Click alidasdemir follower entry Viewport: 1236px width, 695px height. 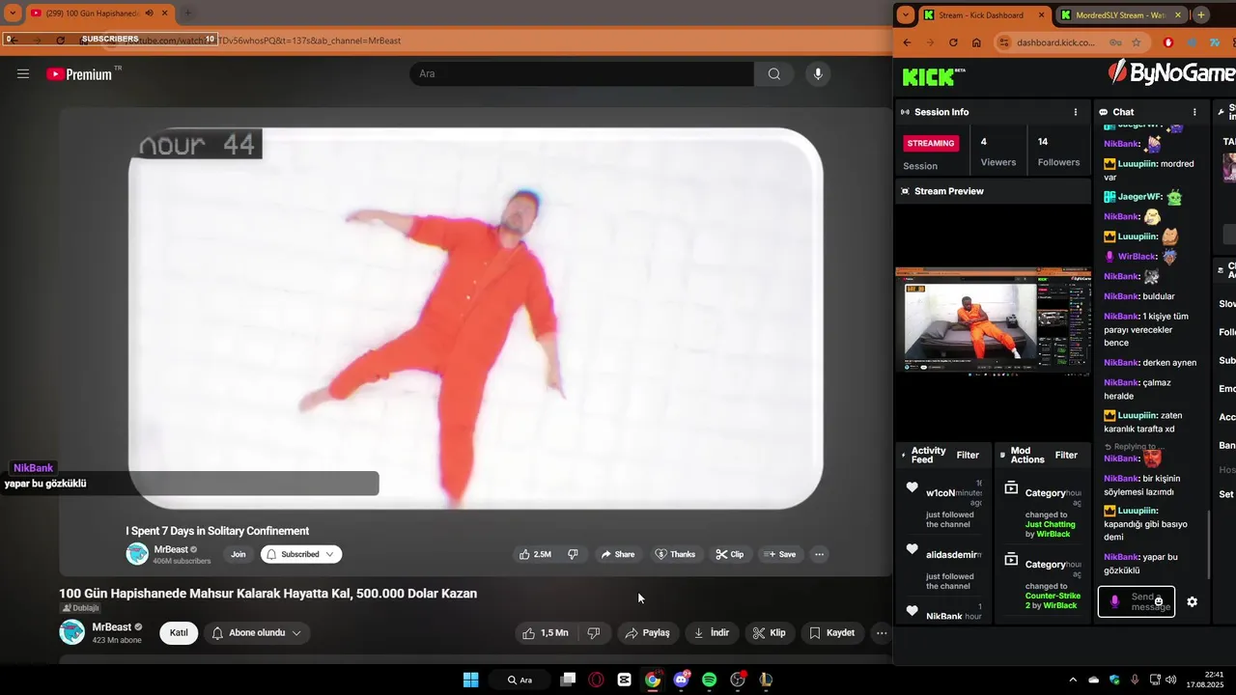953,554
